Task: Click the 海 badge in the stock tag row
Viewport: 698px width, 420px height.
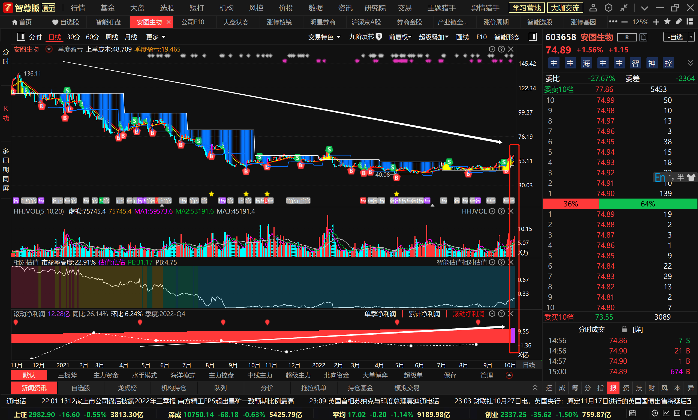Action: [586, 63]
